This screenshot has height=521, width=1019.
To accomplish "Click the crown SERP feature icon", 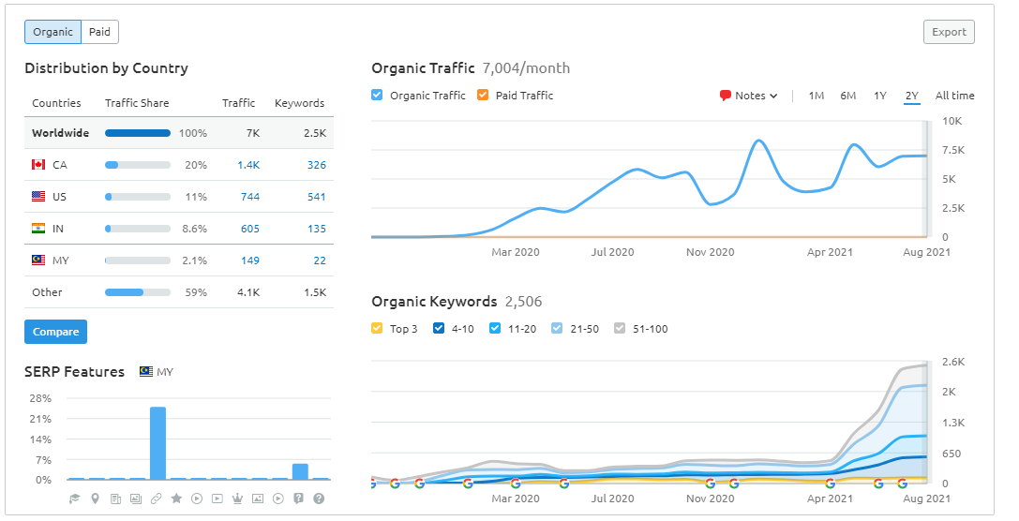I will (237, 499).
